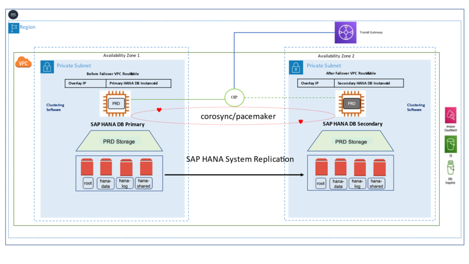This screenshot has height=264, width=469.
Task: Select the EBS Snapshot icon
Action: [450, 169]
